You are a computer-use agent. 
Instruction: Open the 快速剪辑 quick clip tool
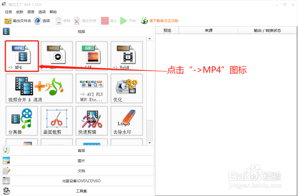point(91,121)
